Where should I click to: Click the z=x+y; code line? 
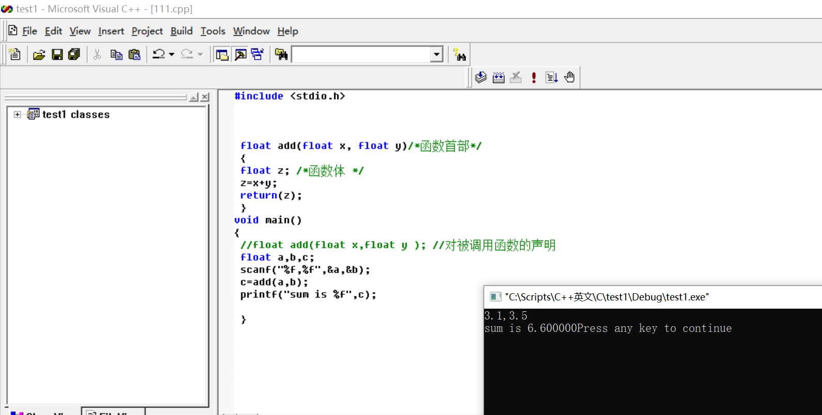(258, 183)
